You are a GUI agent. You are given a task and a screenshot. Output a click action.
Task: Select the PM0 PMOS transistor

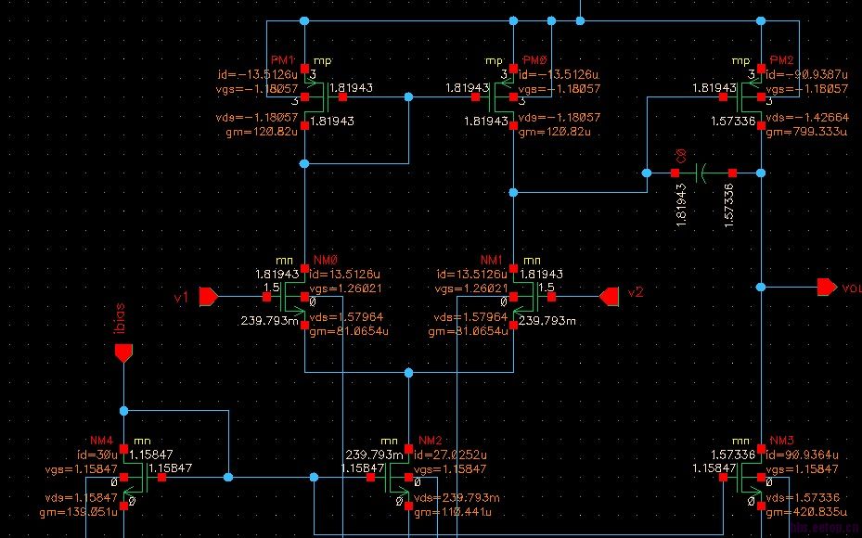coord(499,96)
